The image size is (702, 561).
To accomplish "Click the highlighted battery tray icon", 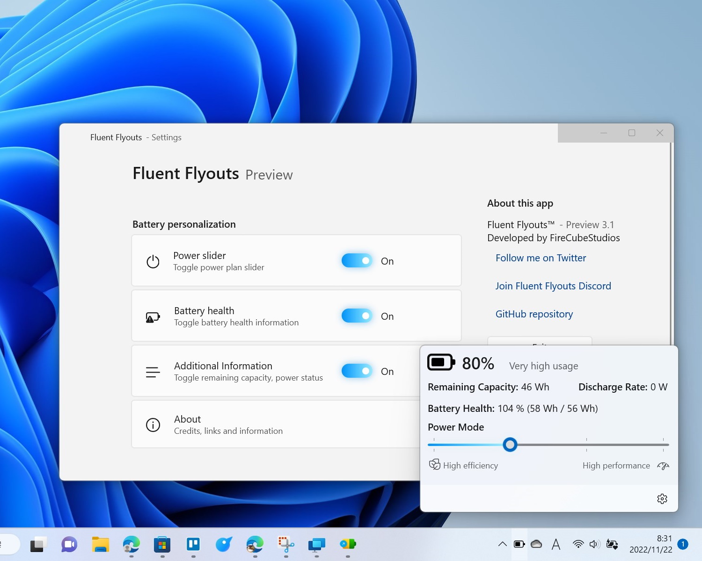I will click(519, 544).
